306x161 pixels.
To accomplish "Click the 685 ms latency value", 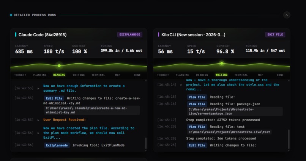I will coord(24,52).
